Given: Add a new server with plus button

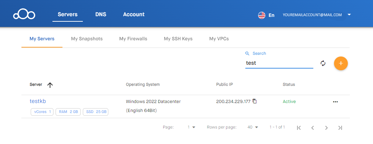Looking at the screenshot, I should [x=341, y=63].
